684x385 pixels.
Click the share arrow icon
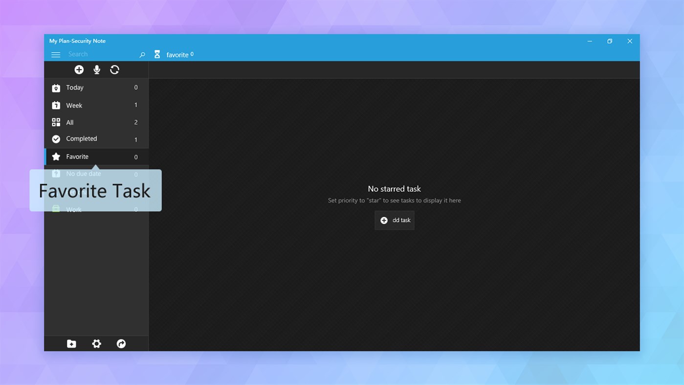pos(121,343)
